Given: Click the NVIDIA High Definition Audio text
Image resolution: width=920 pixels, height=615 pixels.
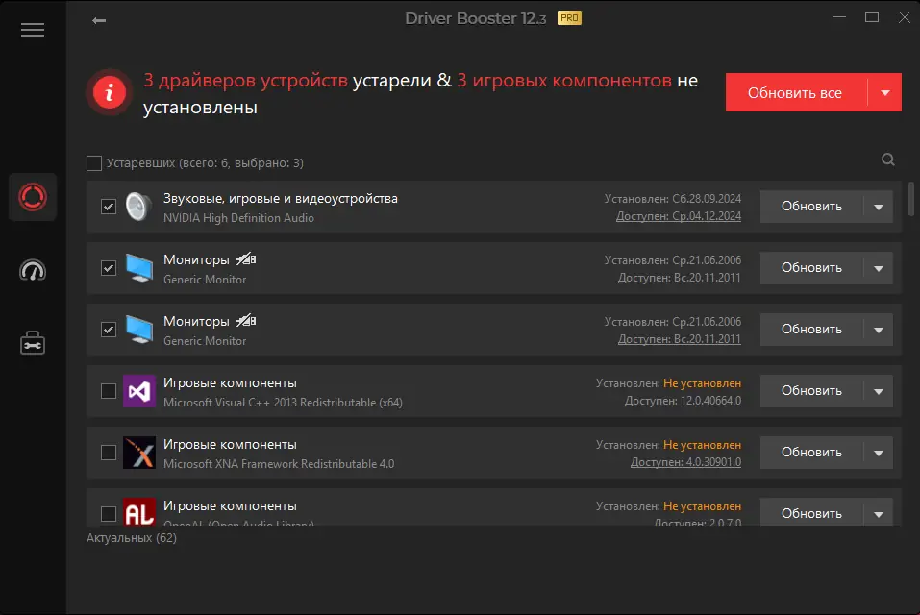Looking at the screenshot, I should [238, 218].
